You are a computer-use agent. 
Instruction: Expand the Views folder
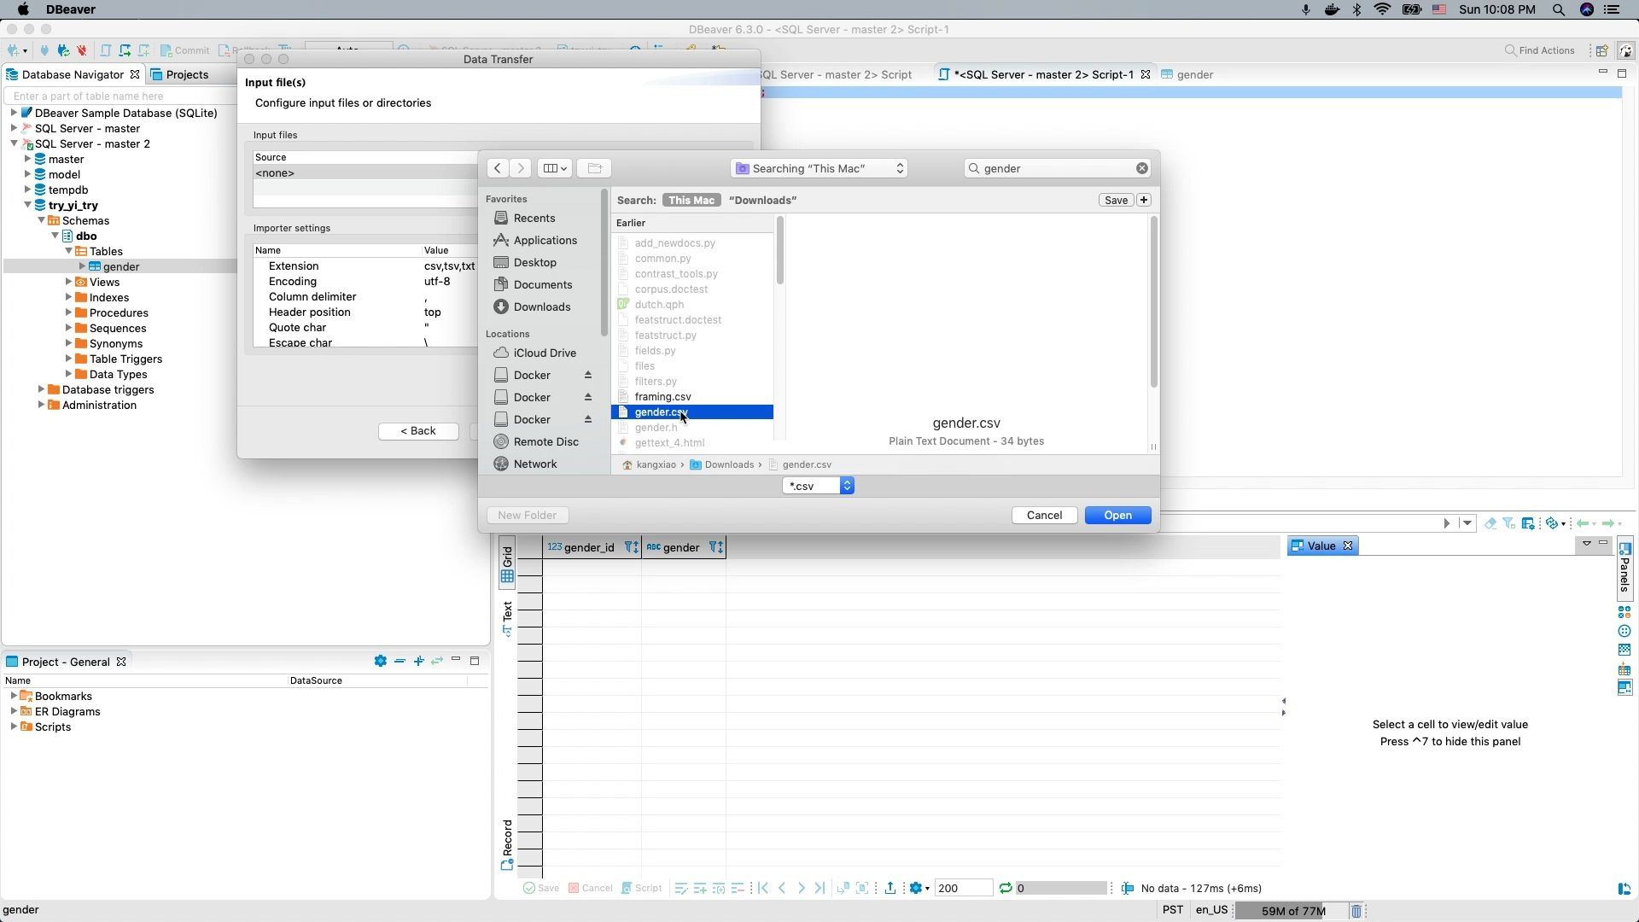68,282
